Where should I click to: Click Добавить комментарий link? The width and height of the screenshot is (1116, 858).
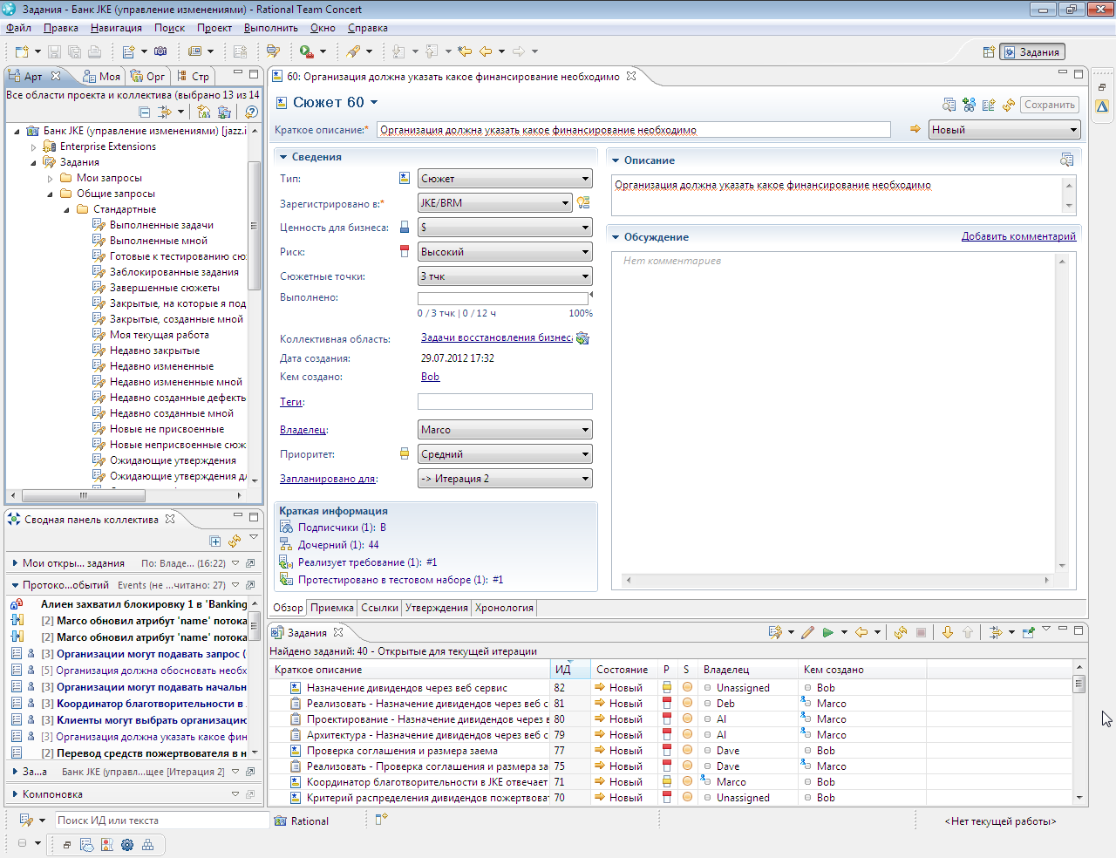pyautogui.click(x=1018, y=236)
